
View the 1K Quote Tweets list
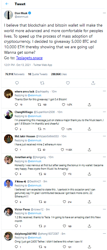38,74
